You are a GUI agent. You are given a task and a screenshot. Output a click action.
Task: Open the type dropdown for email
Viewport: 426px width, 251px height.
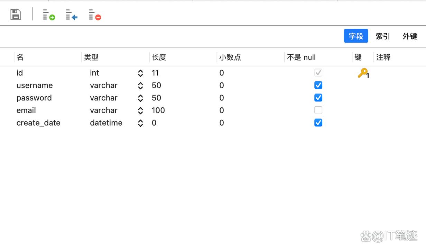coord(140,110)
